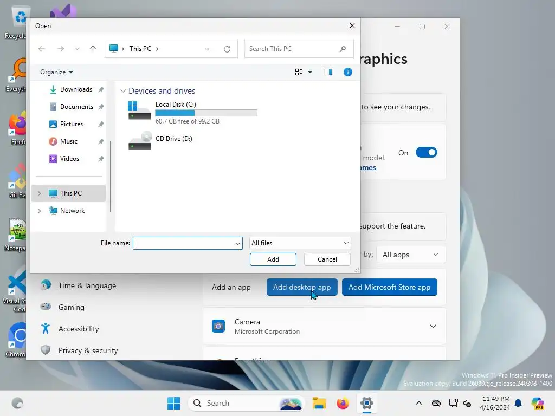Open the notification bell in taskbar
The height and width of the screenshot is (416, 555).
pos(518,403)
